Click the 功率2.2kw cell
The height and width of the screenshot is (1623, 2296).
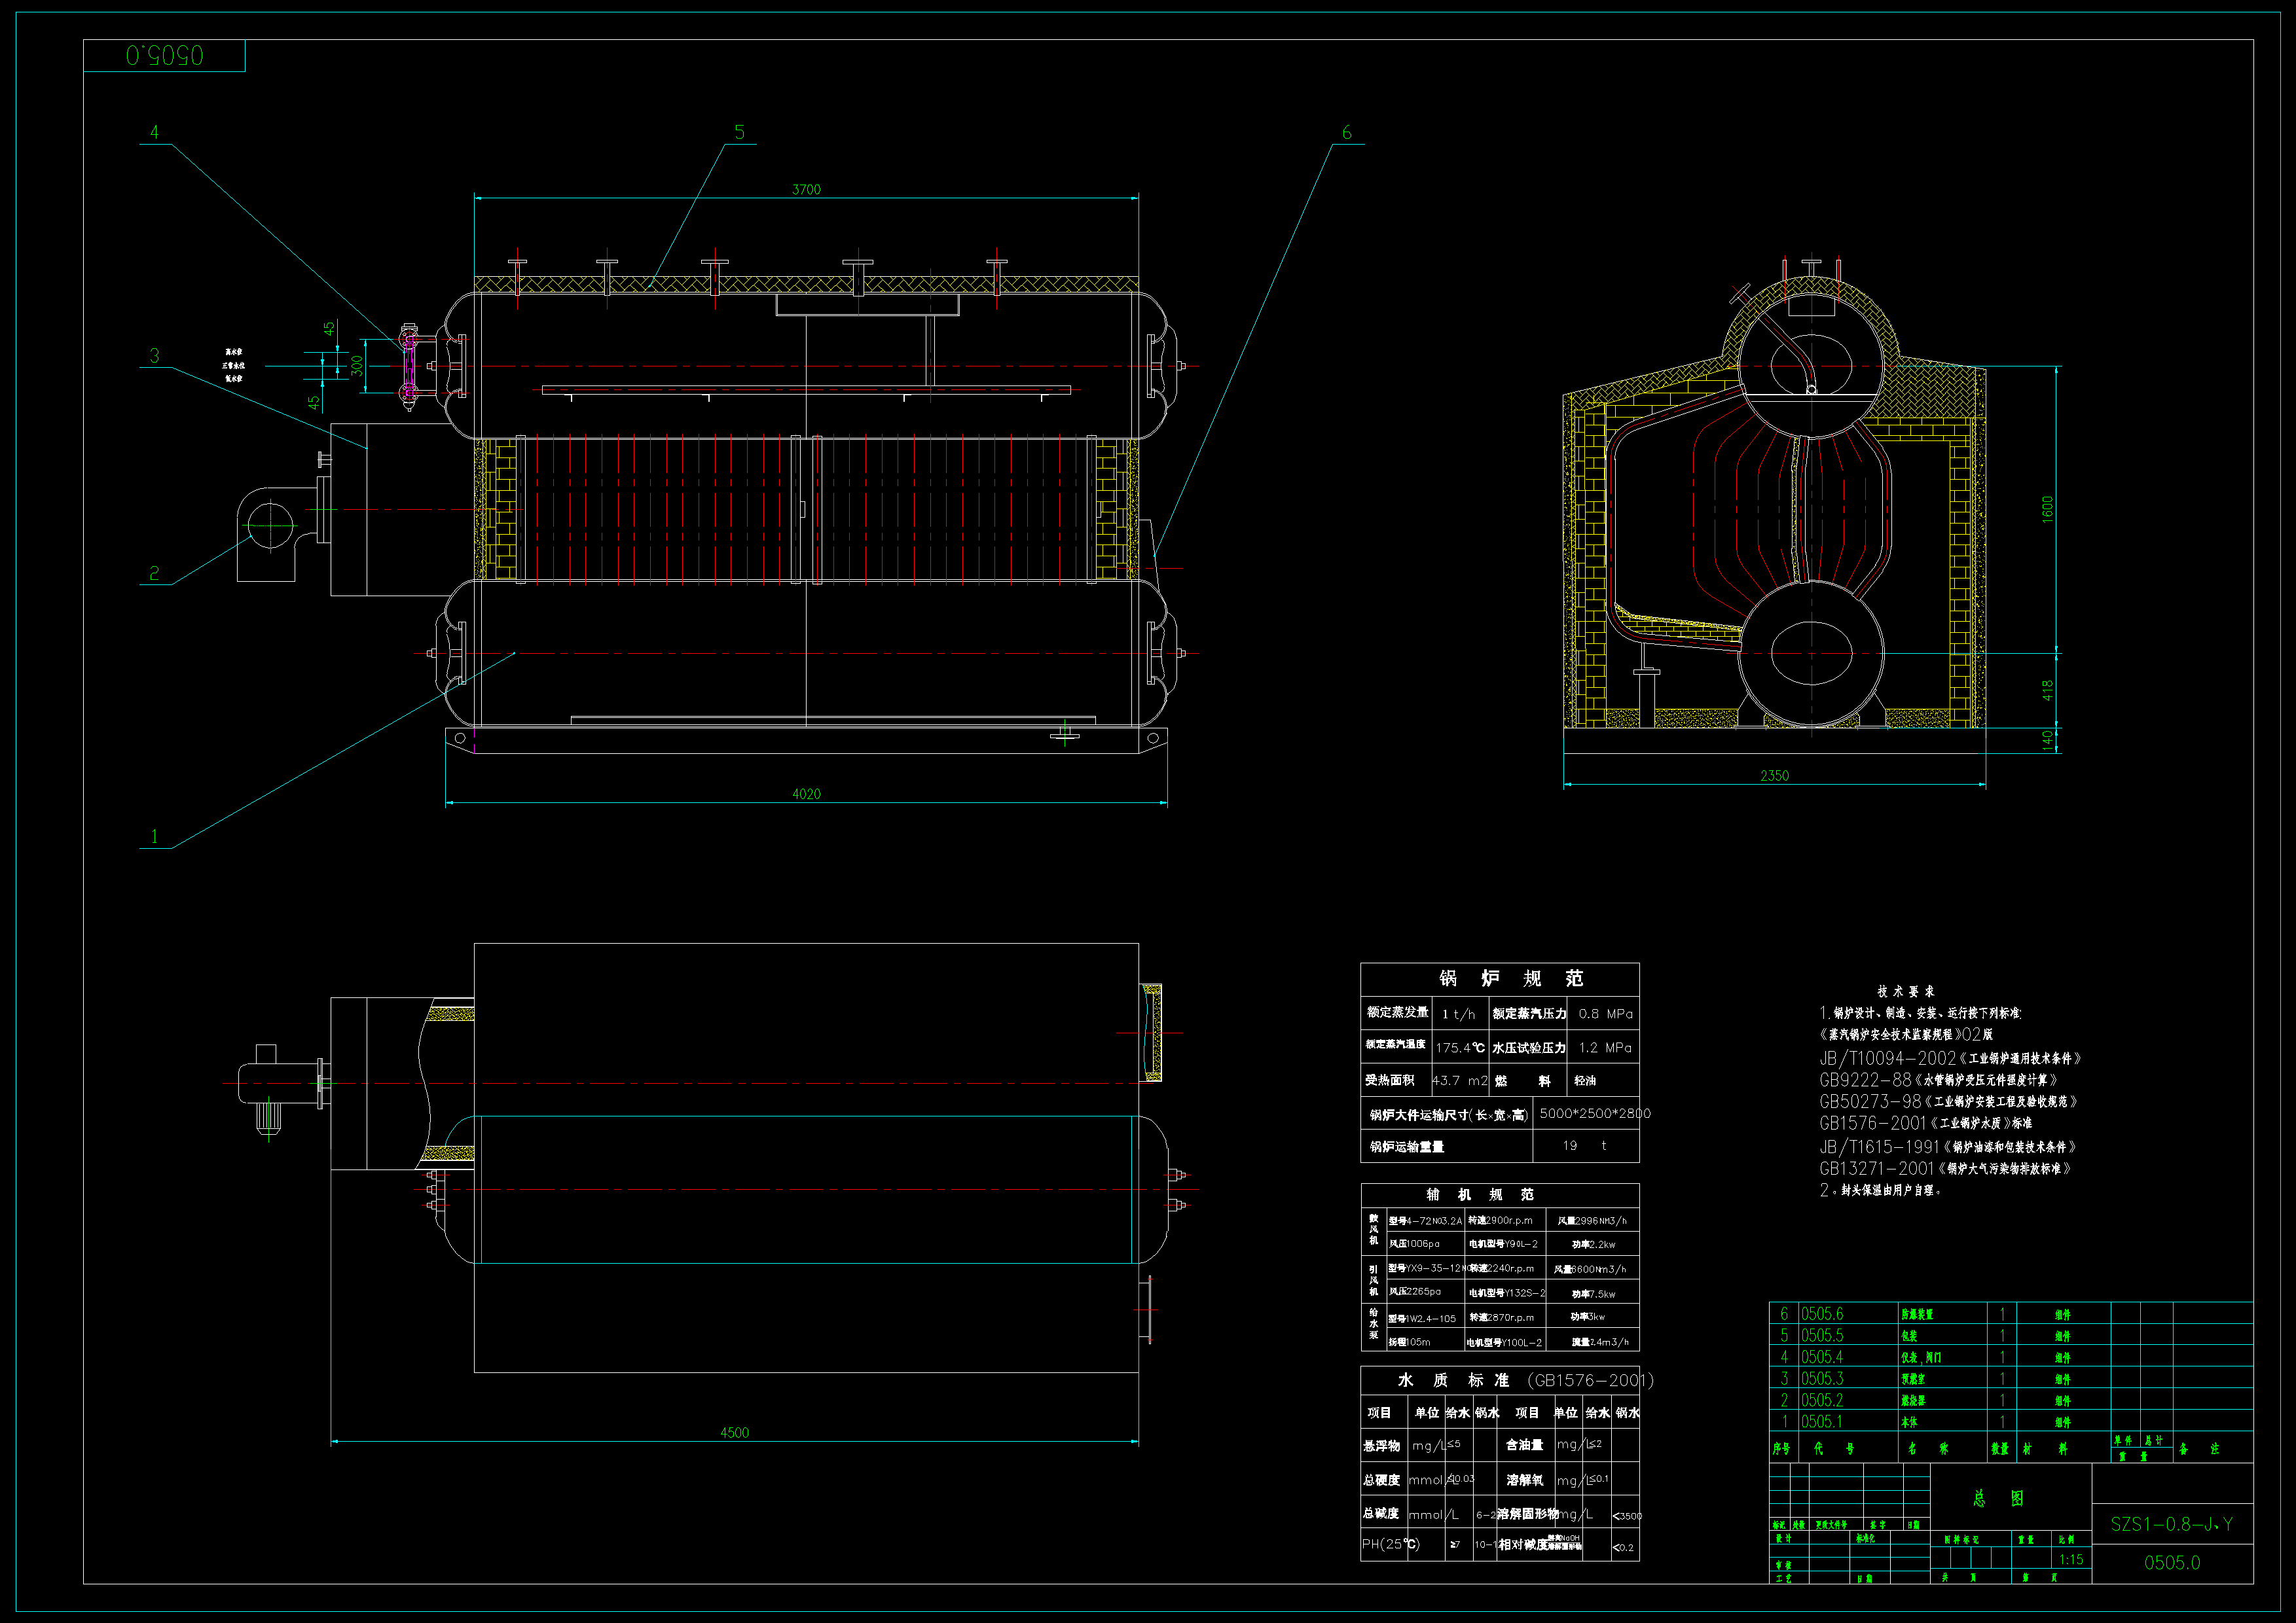1593,1244
